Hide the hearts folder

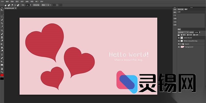coord(179,44)
